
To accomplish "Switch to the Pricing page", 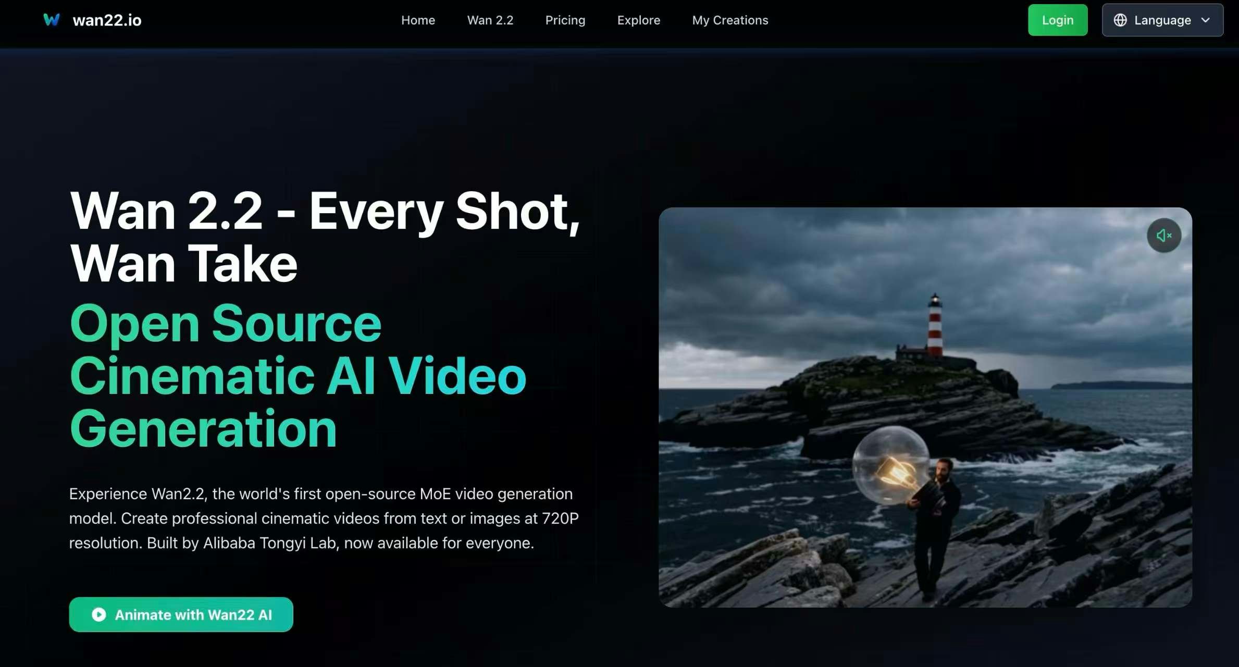I will click(565, 20).
